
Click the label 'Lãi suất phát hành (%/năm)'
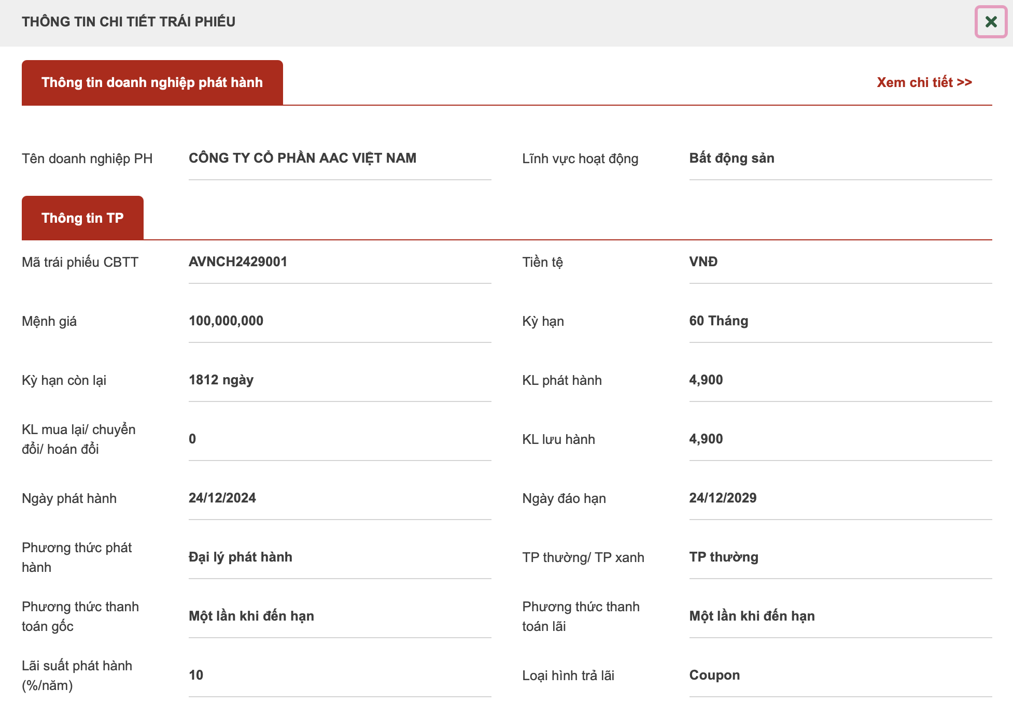click(x=77, y=675)
